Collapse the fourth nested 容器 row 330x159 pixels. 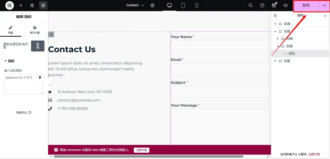tap(278, 46)
